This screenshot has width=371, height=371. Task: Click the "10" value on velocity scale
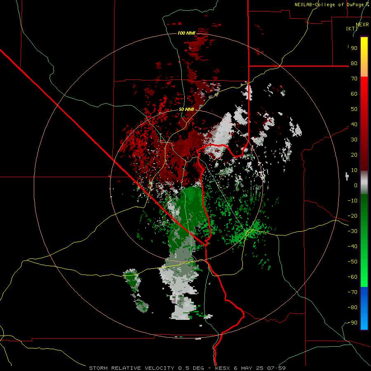click(x=354, y=170)
